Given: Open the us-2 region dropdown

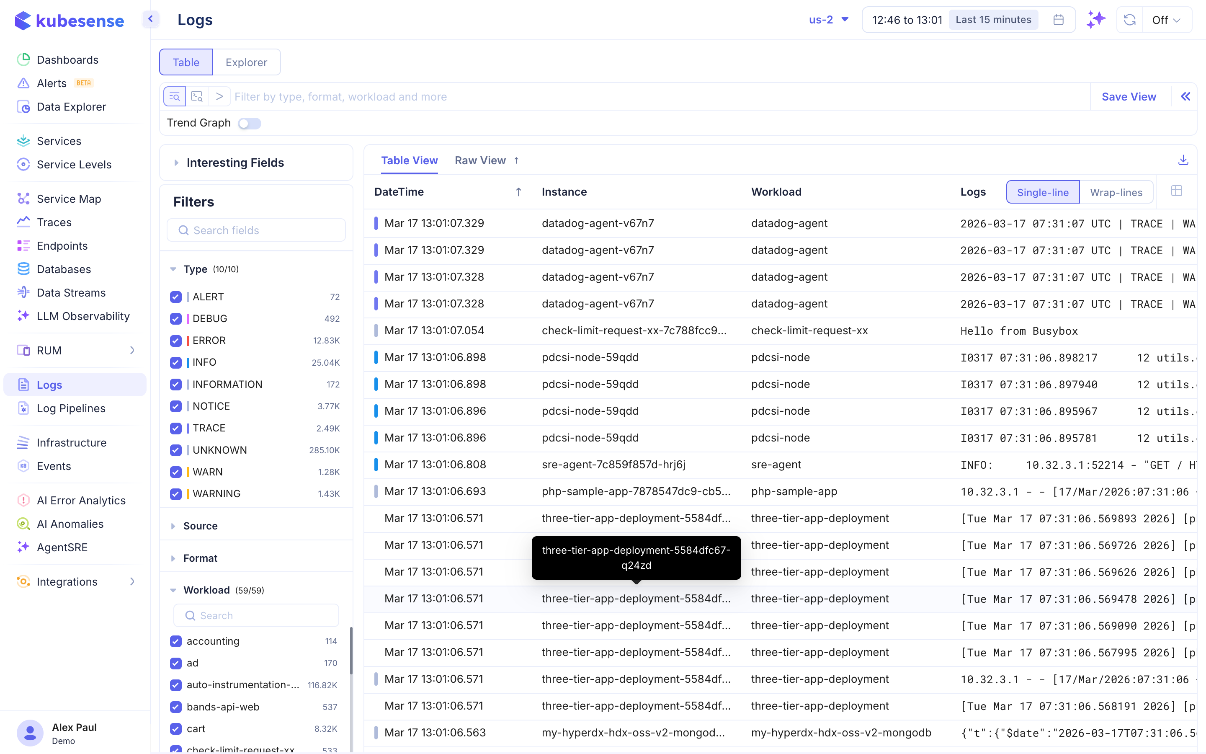Looking at the screenshot, I should [828, 19].
